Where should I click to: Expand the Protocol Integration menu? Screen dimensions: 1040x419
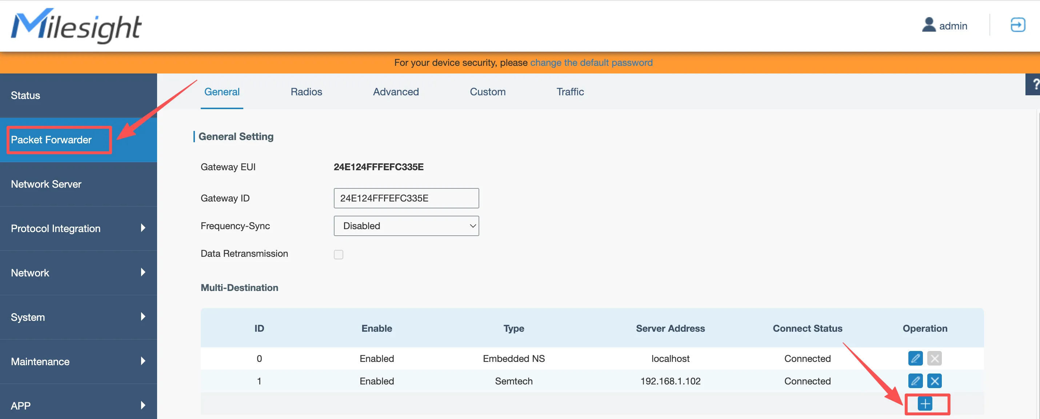tap(78, 228)
